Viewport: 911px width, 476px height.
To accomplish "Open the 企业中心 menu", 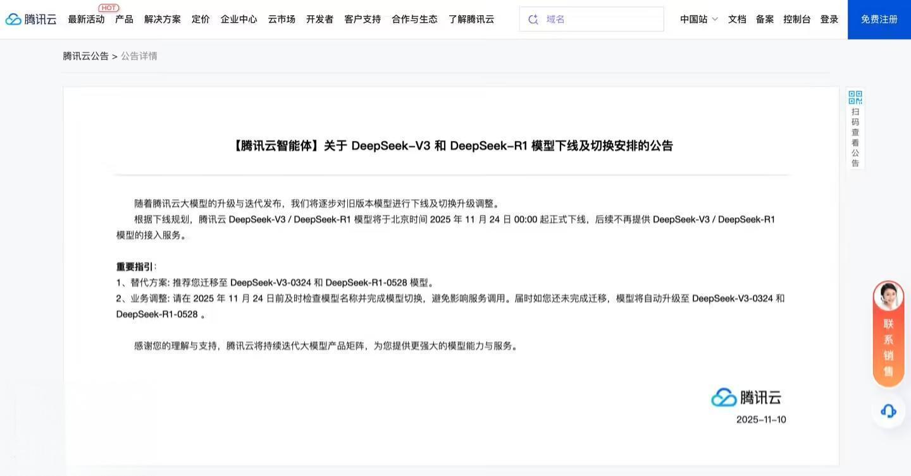I will [239, 20].
